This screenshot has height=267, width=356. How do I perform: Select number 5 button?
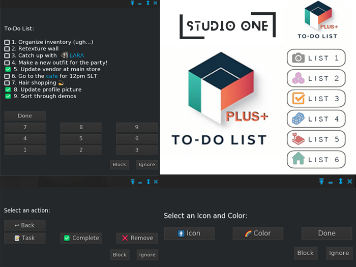click(x=81, y=138)
